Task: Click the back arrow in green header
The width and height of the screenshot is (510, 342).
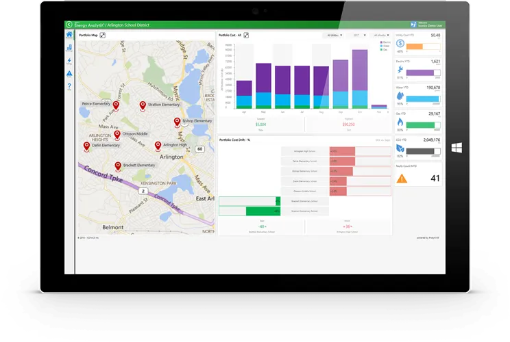Action: click(69, 25)
